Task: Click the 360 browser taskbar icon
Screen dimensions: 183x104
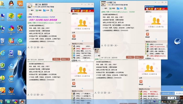Action: tap(15, 102)
